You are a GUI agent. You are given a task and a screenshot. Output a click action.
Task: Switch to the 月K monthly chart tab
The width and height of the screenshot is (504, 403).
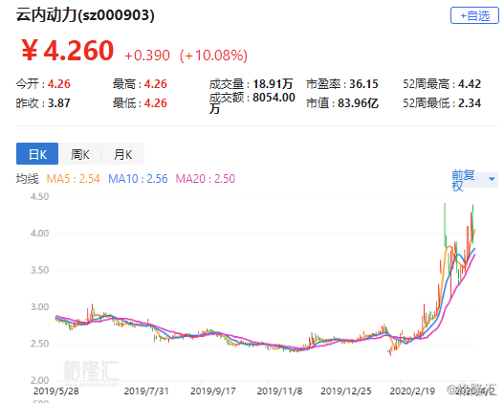122,154
